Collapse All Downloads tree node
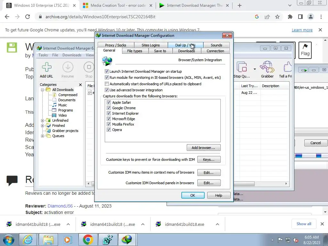The width and height of the screenshot is (328, 246). pyautogui.click(x=43, y=90)
